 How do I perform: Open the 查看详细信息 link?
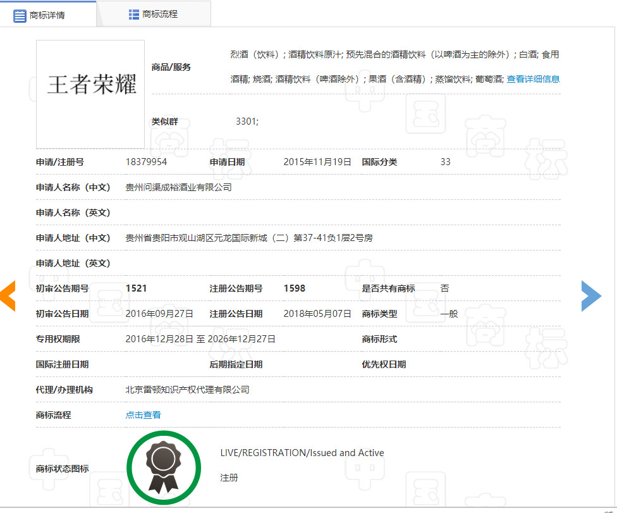[x=533, y=79]
